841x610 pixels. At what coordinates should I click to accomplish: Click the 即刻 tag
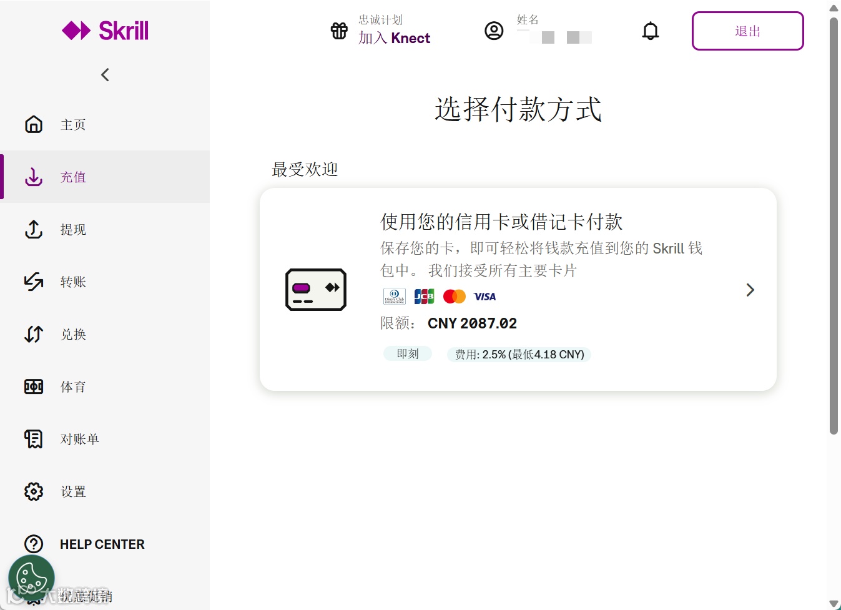[x=408, y=354]
